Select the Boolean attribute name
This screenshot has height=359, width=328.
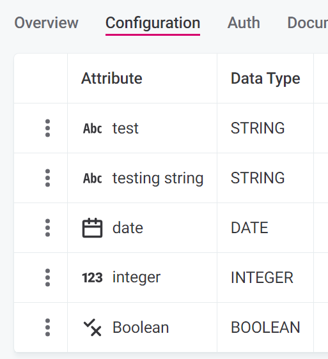click(141, 328)
